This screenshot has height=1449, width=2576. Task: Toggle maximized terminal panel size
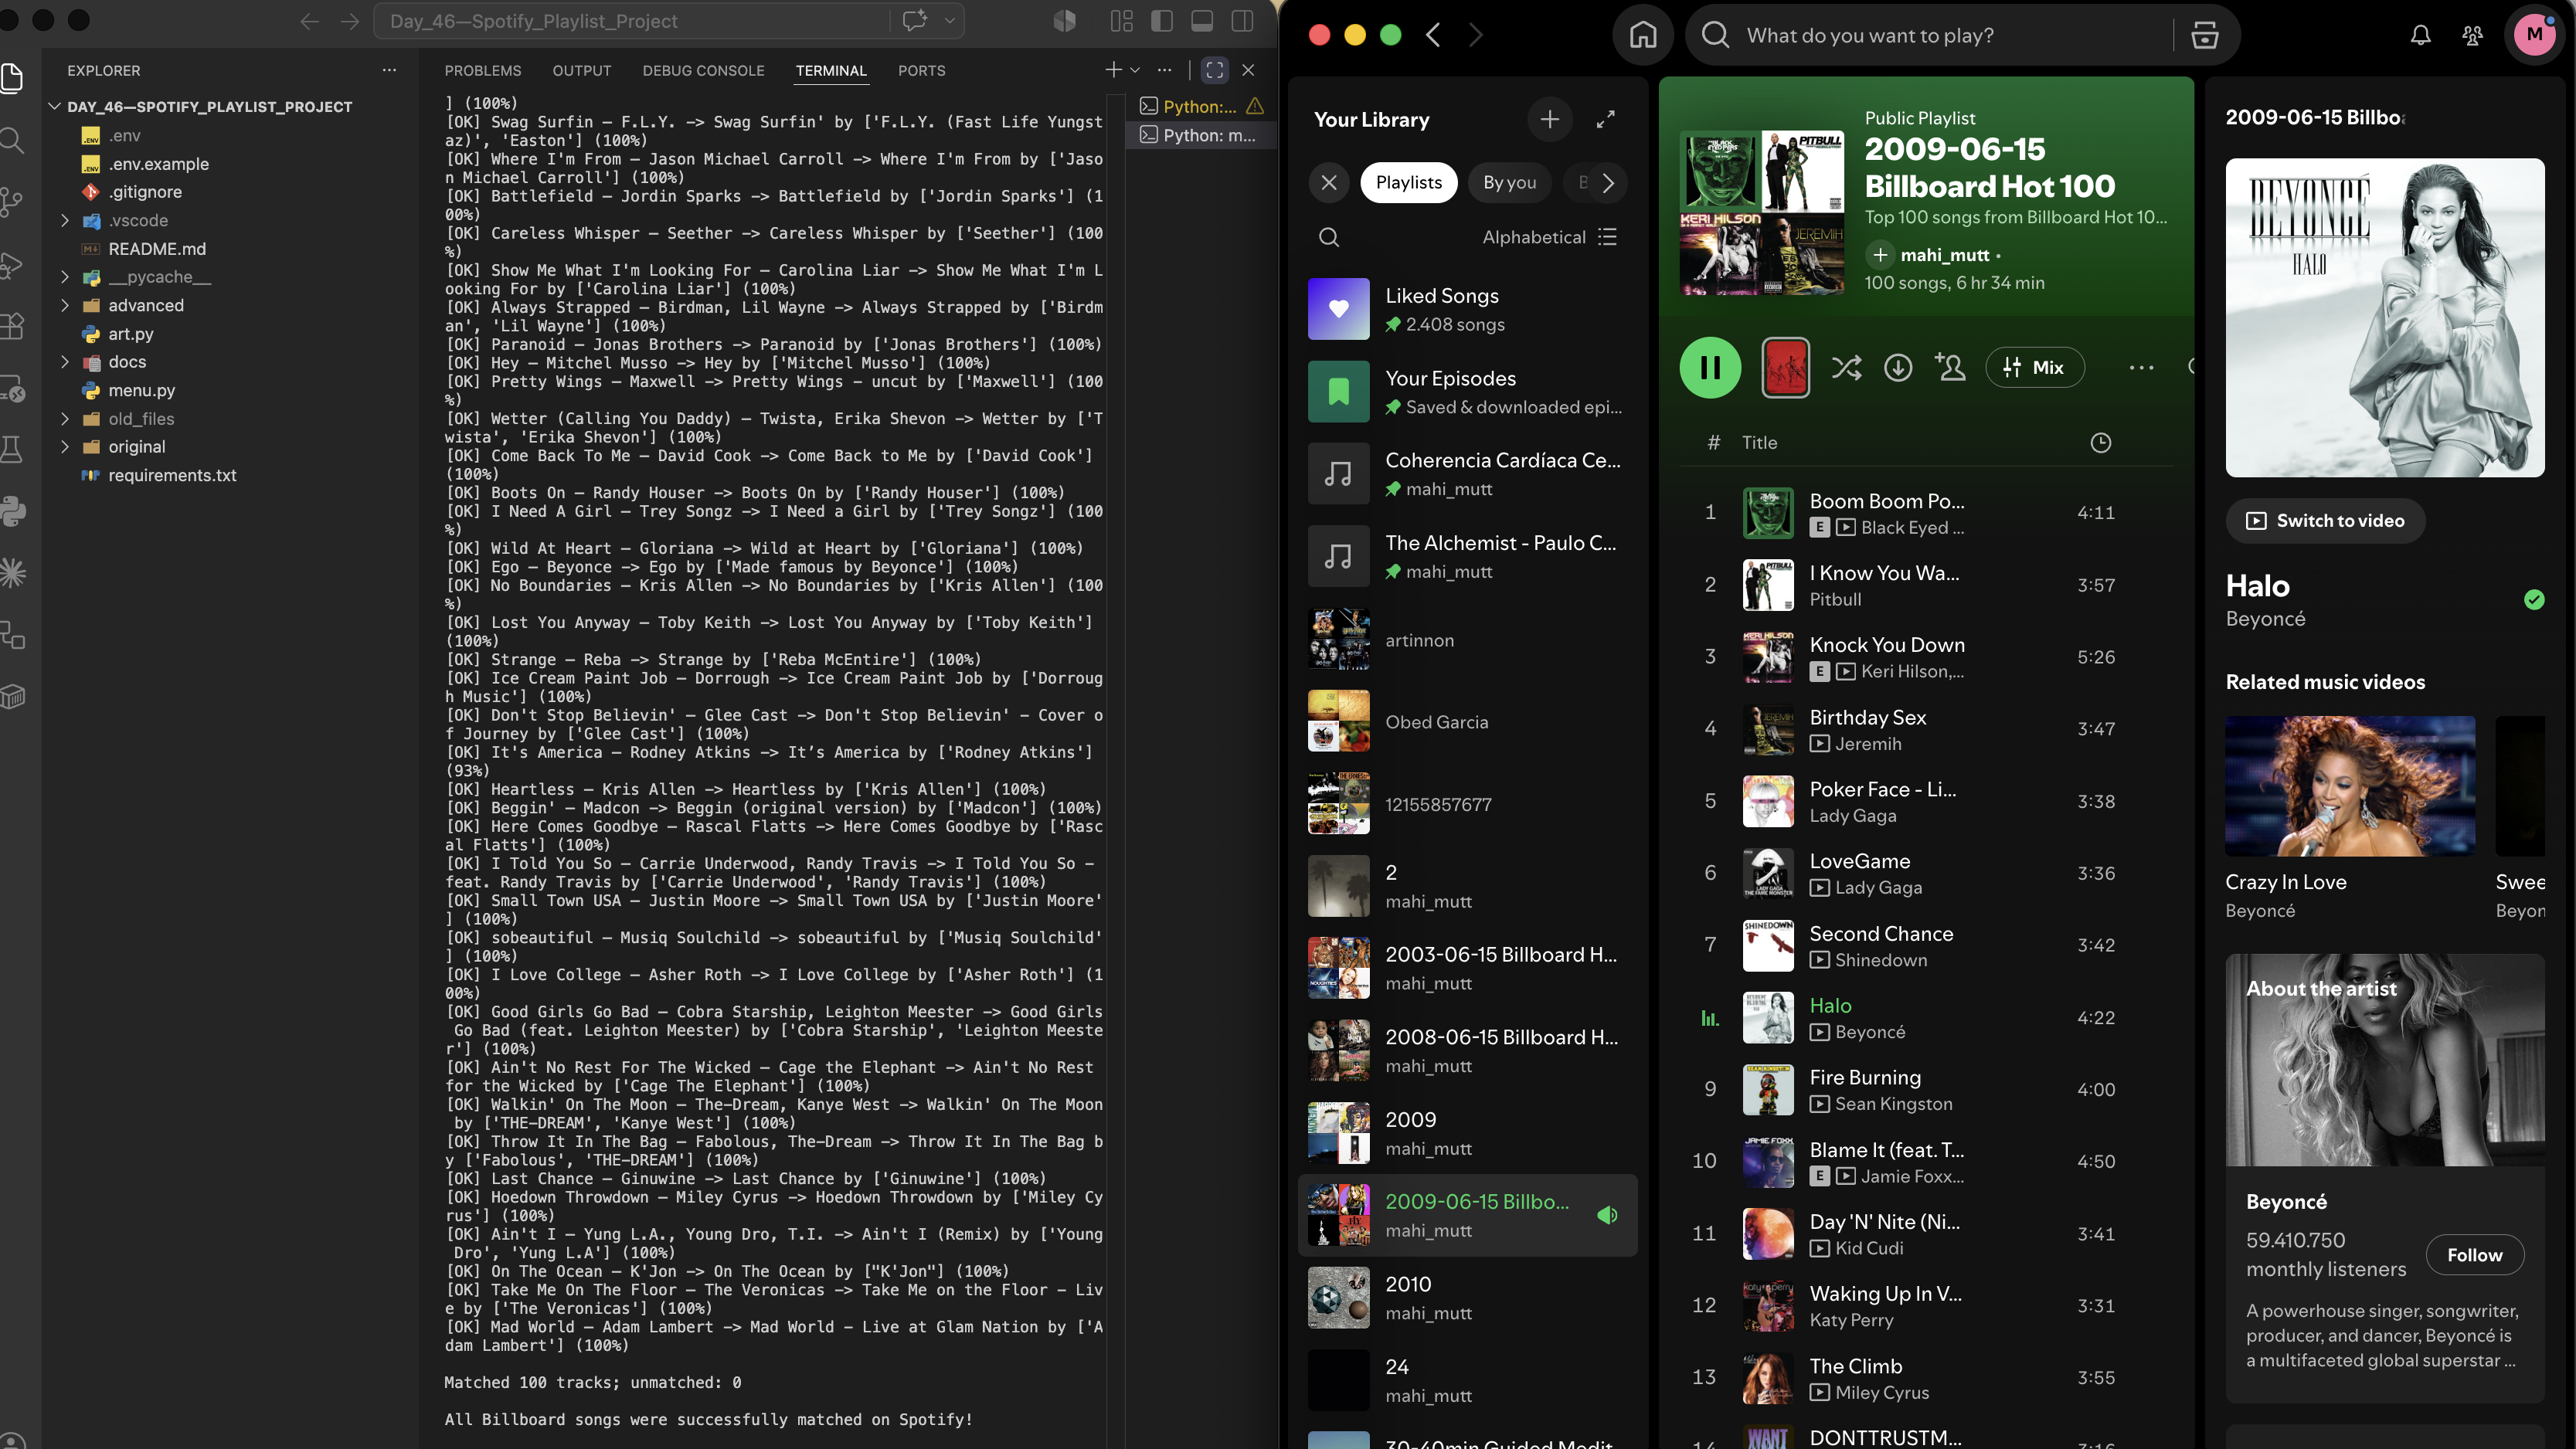(1214, 70)
